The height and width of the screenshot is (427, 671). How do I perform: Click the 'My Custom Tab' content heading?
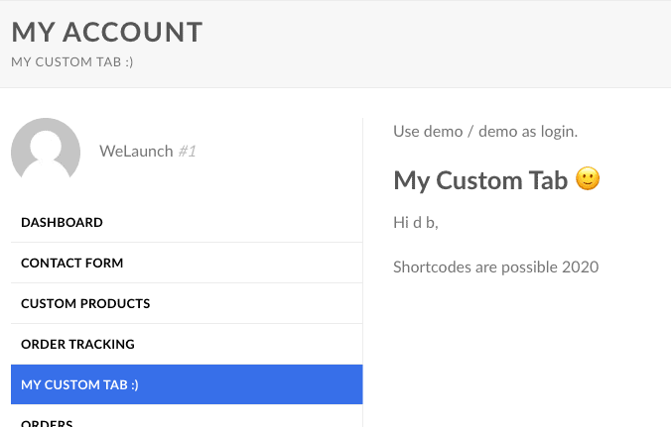tap(480, 180)
